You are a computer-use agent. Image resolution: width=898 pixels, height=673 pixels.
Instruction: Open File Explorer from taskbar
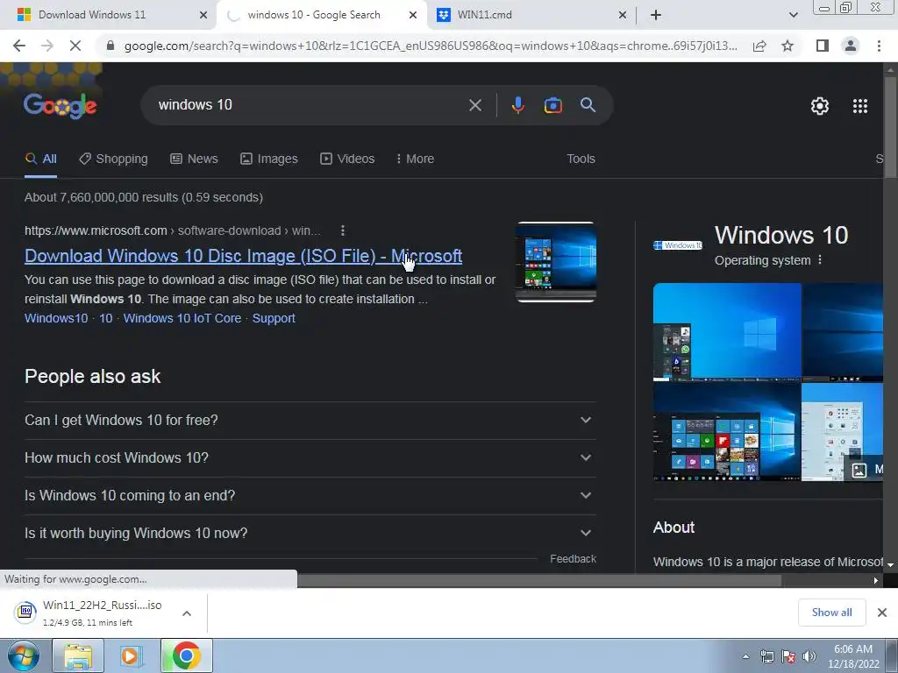tap(78, 655)
